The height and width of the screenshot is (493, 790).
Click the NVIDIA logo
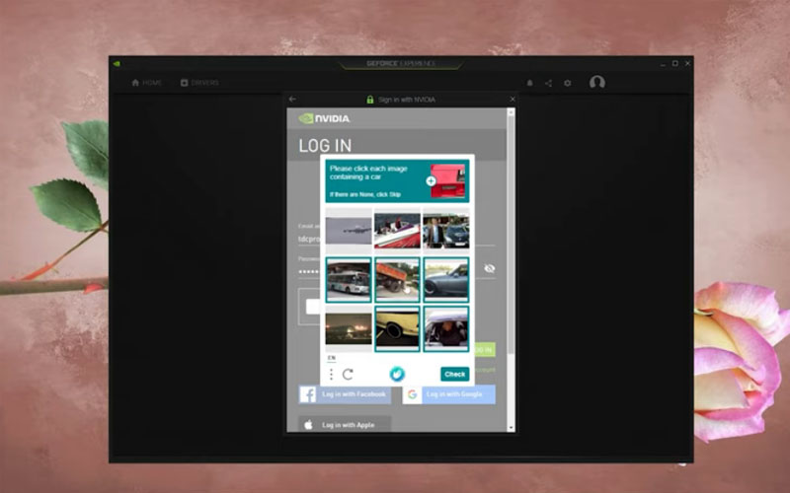[324, 118]
